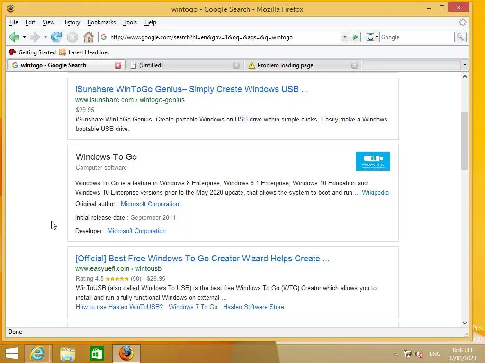Open the Windows Store taskbar icon
The width and height of the screenshot is (485, 363).
tap(97, 354)
